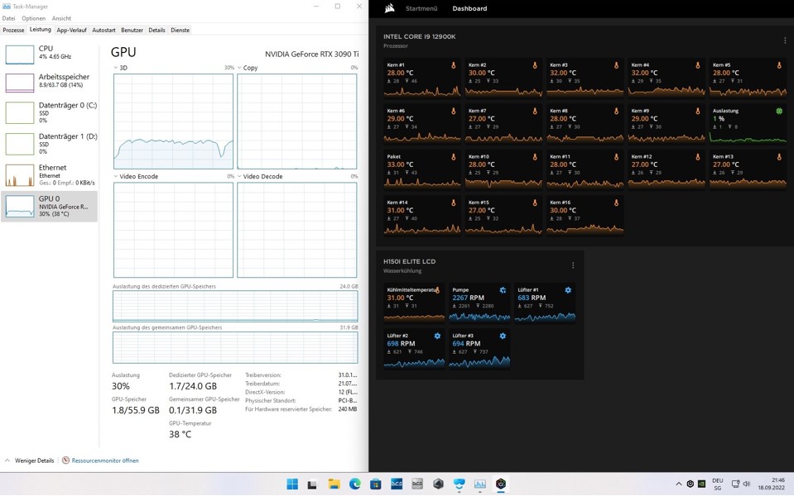Viewport: 794px width, 496px height.
Task: Click the Corsair sails logo in iCUE
Action: pyautogui.click(x=389, y=8)
